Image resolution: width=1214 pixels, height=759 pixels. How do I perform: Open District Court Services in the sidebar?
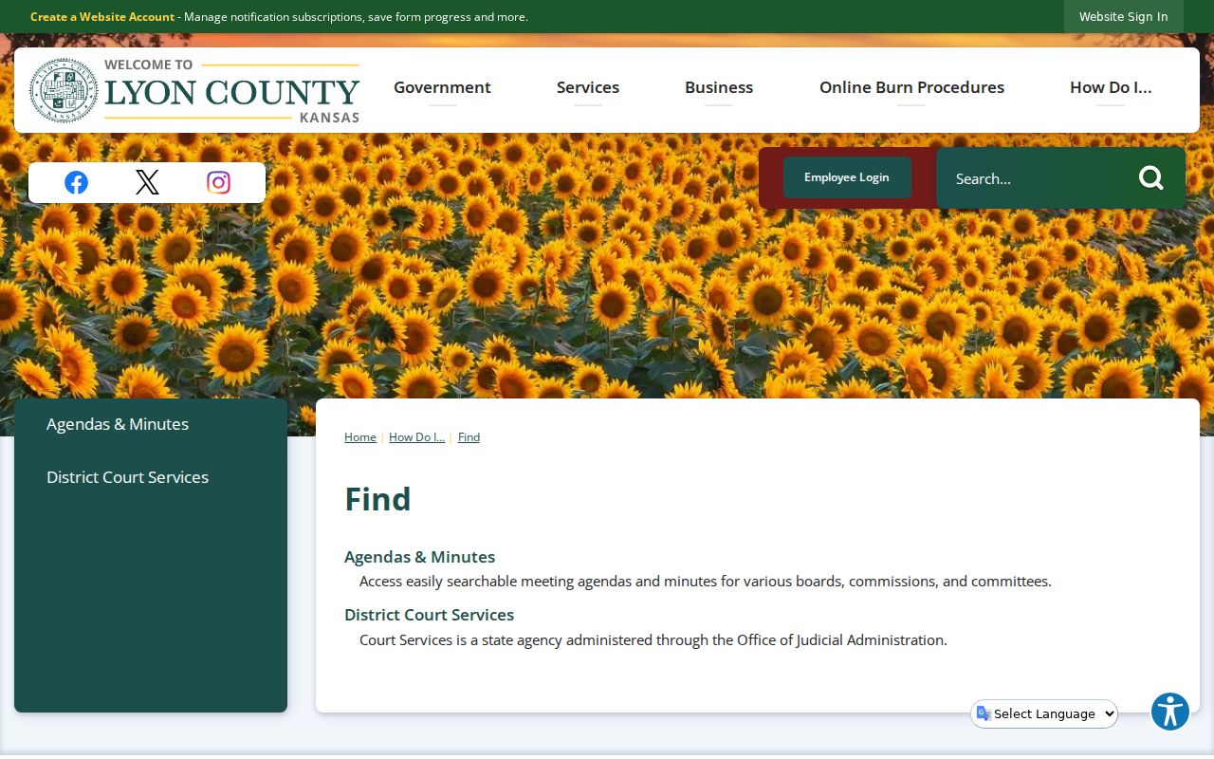[151, 477]
